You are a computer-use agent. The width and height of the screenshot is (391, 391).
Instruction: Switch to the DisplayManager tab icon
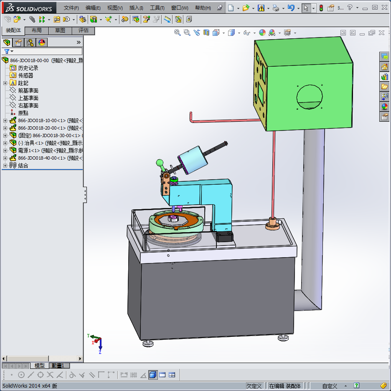click(42, 43)
